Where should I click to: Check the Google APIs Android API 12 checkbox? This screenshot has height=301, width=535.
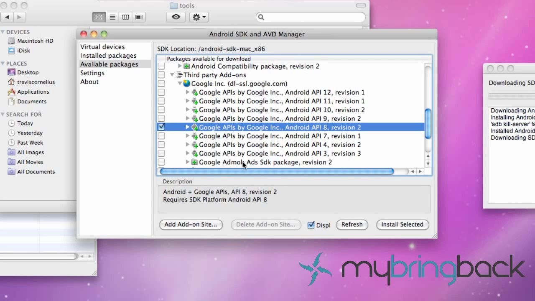161,92
